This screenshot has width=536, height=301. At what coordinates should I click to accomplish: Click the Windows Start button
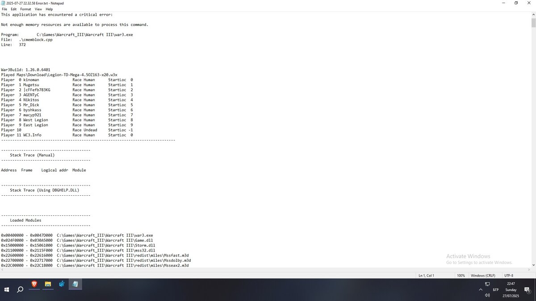click(7, 289)
